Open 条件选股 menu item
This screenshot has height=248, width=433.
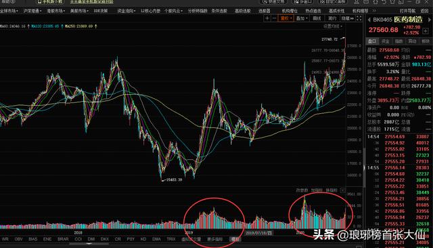(219, 11)
